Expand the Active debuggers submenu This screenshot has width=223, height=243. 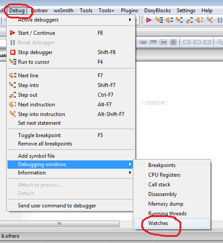click(71, 20)
